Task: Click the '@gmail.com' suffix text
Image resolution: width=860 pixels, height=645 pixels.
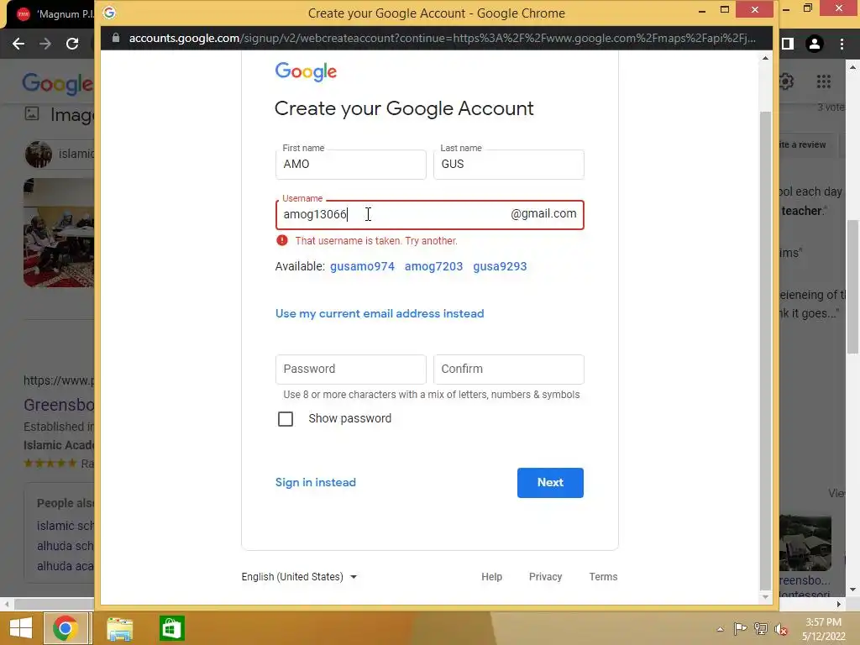Action: (x=543, y=214)
